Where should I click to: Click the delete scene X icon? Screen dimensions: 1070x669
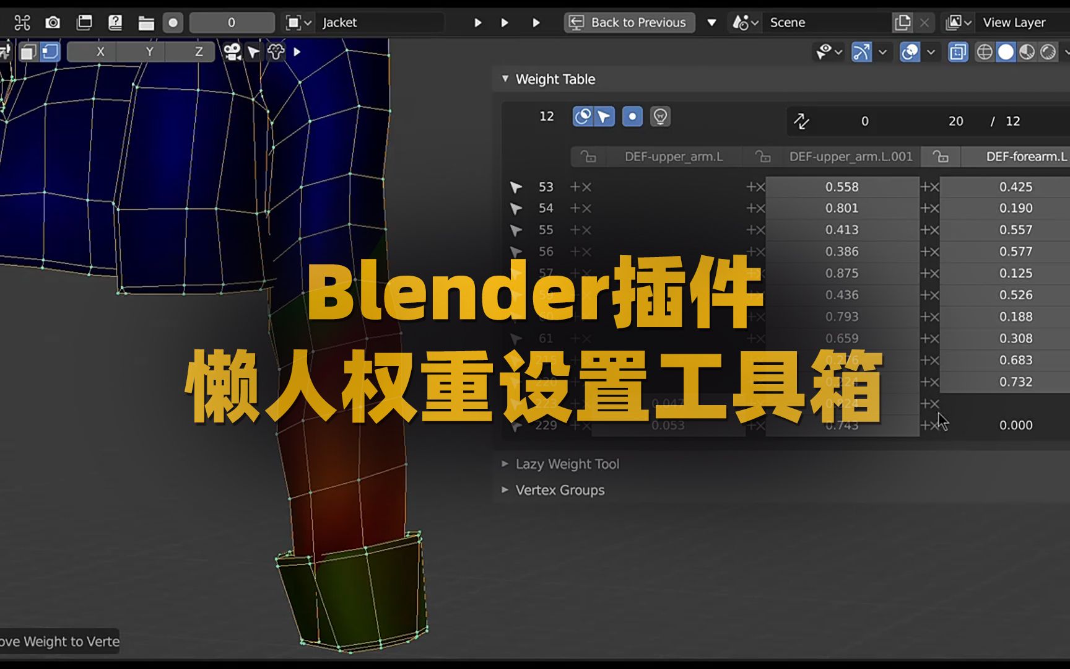click(924, 23)
